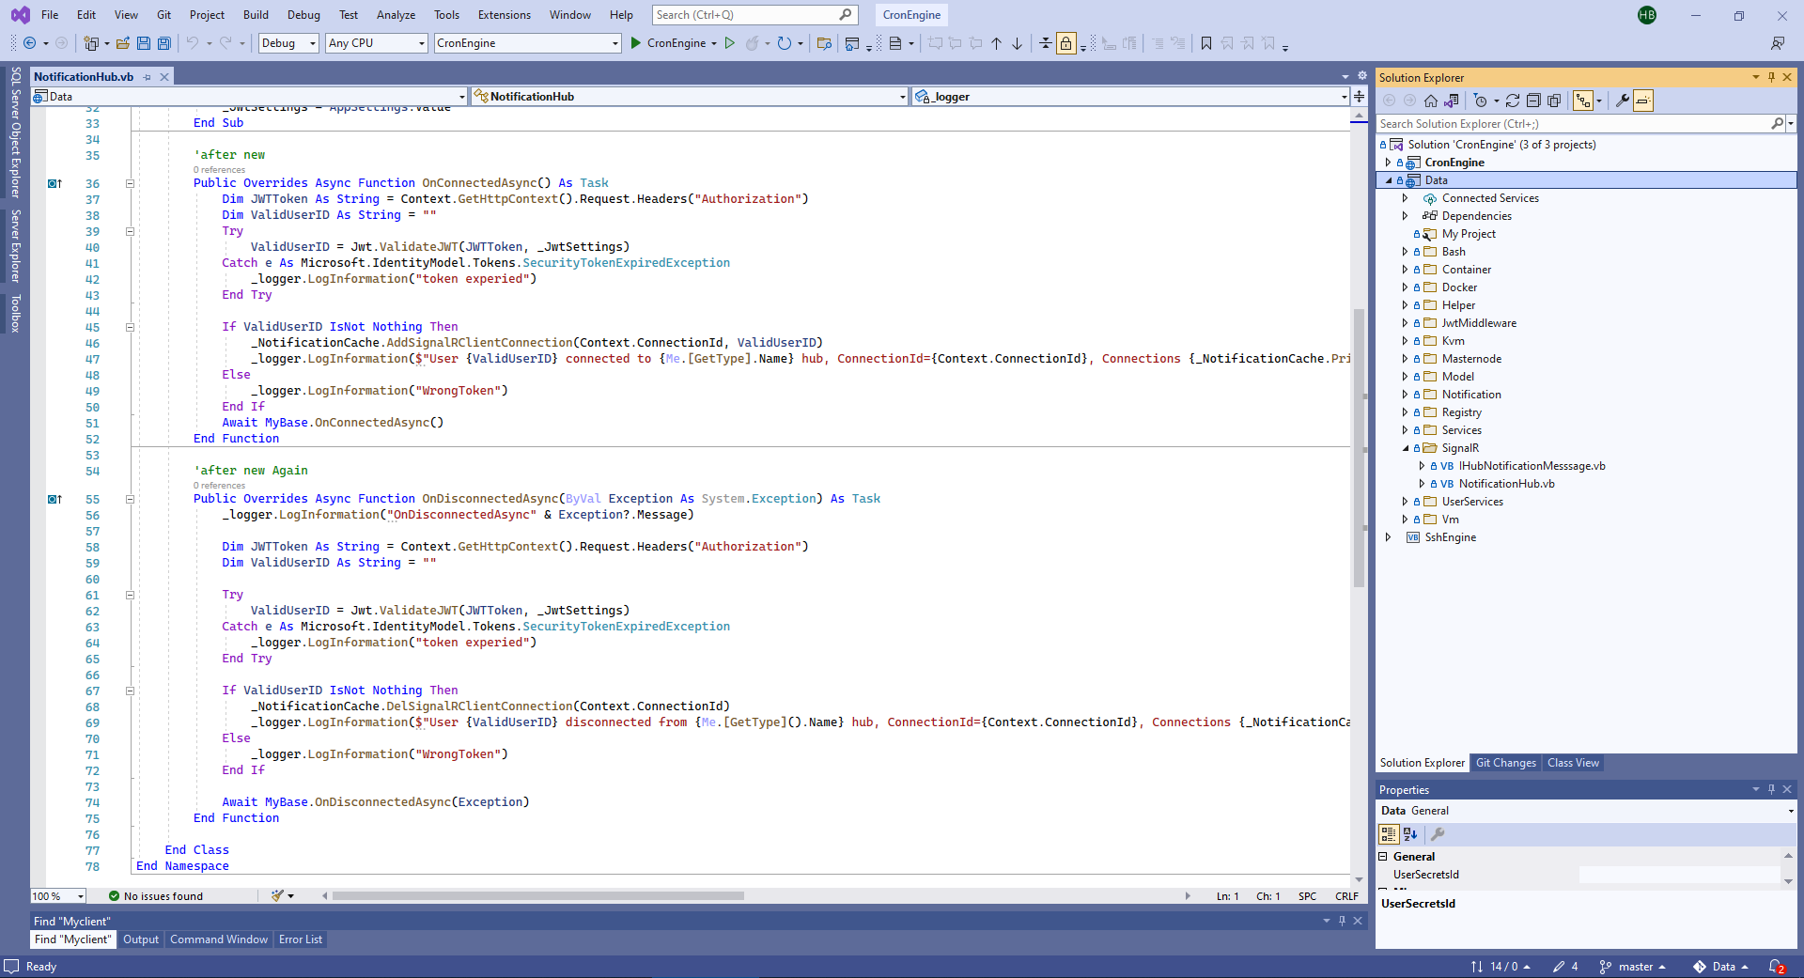Collapse the SignalR folder tree node
Image resolution: width=1804 pixels, height=978 pixels.
pos(1405,448)
